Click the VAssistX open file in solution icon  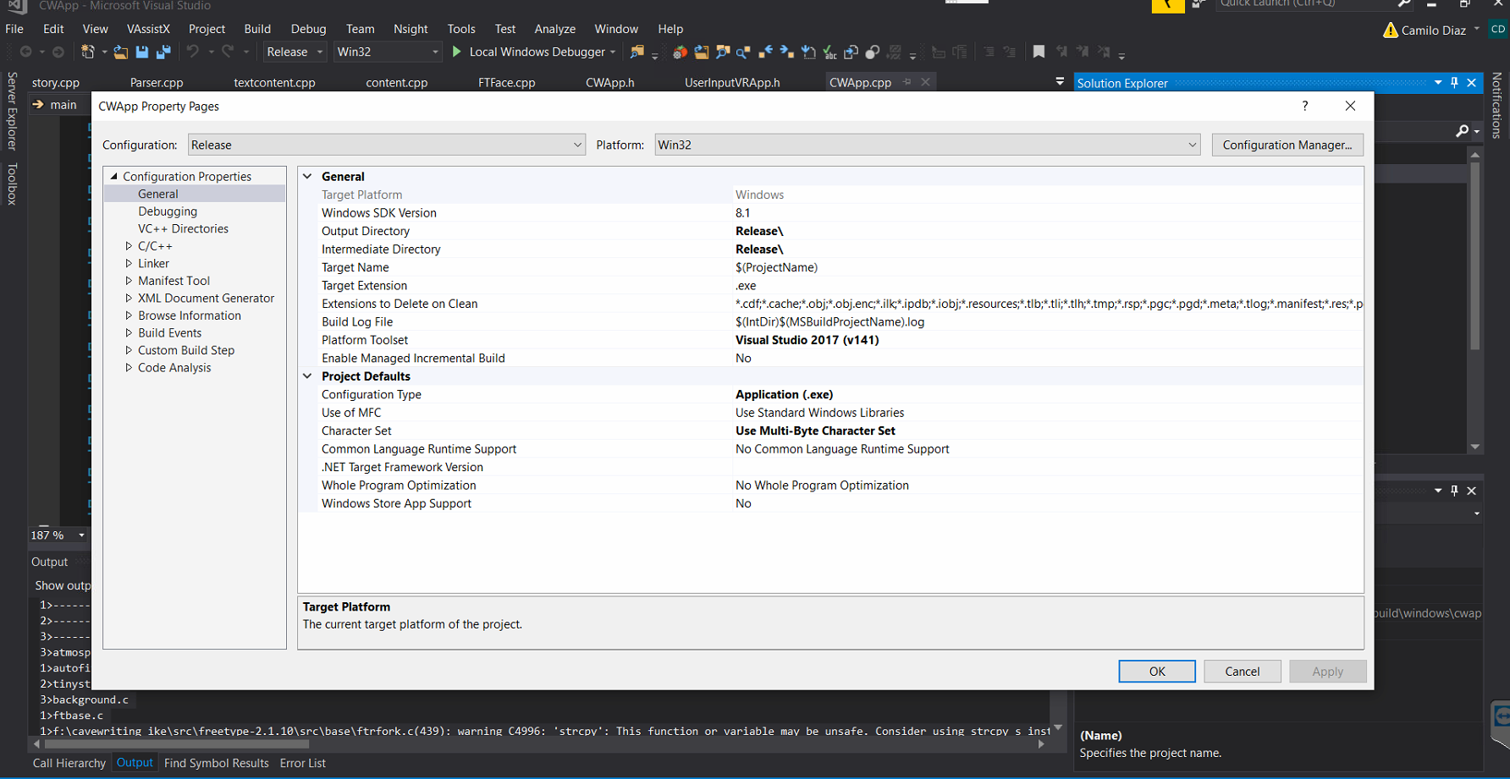pyautogui.click(x=702, y=52)
